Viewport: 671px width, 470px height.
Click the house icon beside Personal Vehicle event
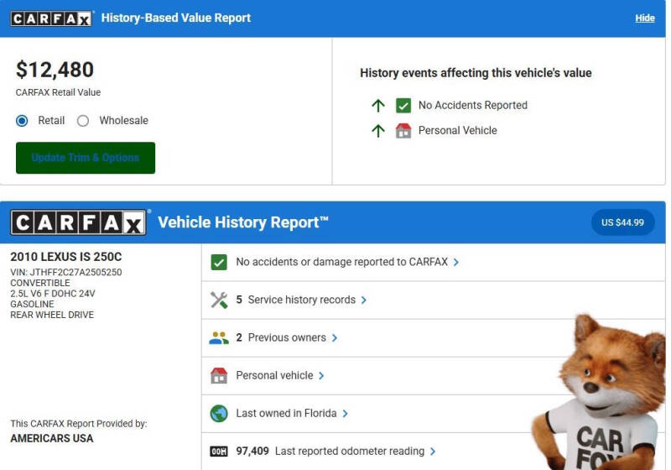[x=403, y=131]
